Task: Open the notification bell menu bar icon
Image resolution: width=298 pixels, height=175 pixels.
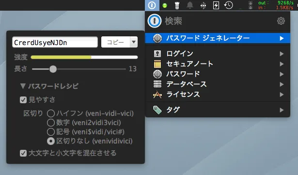Action: click(x=190, y=5)
